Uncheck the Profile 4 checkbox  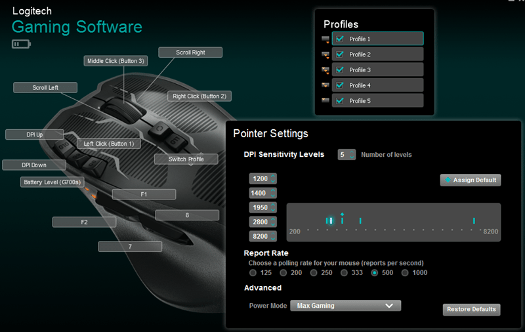339,85
